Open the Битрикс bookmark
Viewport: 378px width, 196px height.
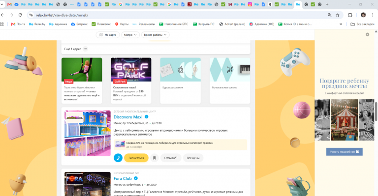(79, 24)
